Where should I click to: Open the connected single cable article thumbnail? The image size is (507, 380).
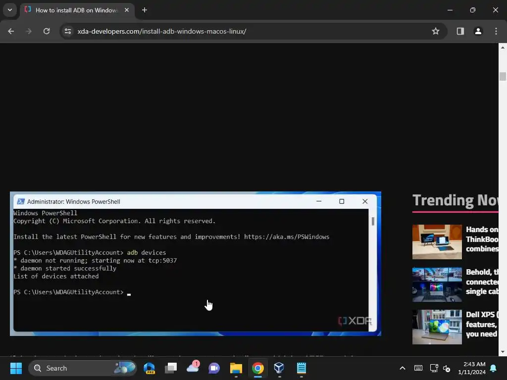pyautogui.click(x=437, y=285)
